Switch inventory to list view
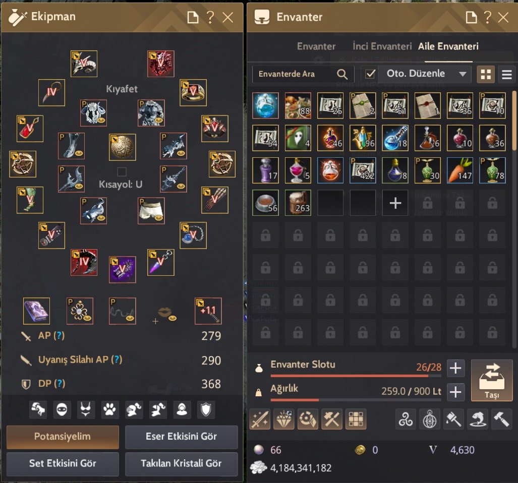This screenshot has height=483, width=518. pyautogui.click(x=507, y=74)
